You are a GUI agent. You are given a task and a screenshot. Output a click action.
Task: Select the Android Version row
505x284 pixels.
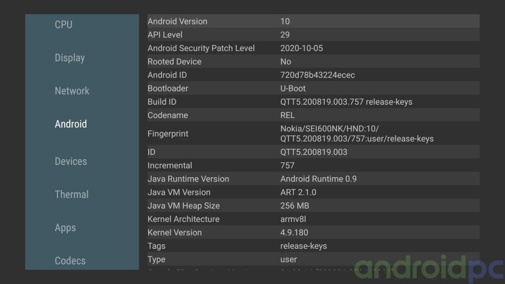pyautogui.click(x=313, y=21)
